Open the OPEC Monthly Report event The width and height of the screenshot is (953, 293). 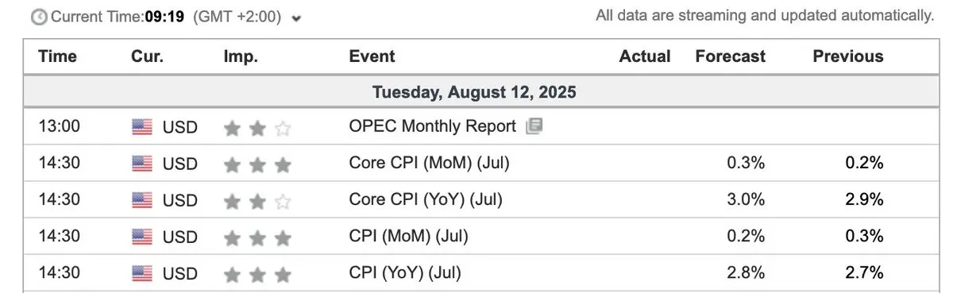[x=432, y=126]
